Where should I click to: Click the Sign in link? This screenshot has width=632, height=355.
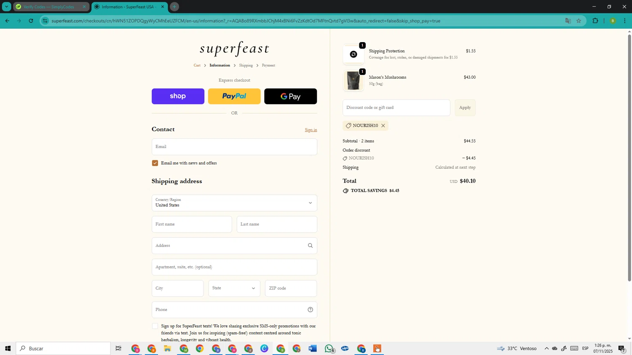[311, 130]
